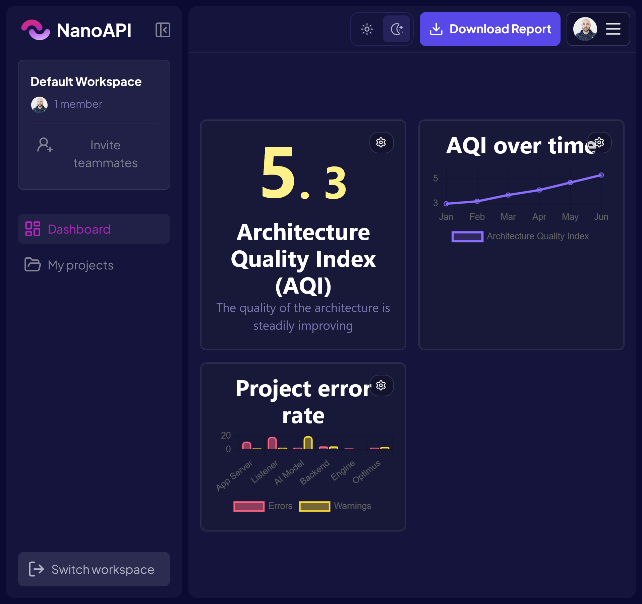Click Default Workspace member avatar
Image resolution: width=642 pixels, height=604 pixels.
point(39,105)
